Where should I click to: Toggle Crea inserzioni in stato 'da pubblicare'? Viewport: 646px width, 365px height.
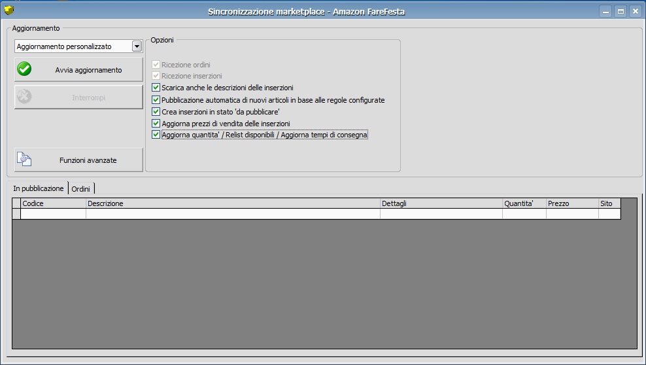point(156,111)
